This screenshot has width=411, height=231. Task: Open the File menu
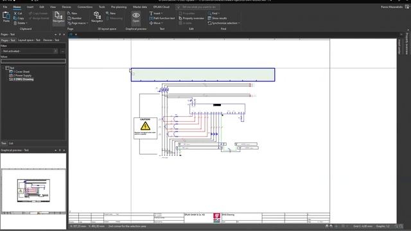click(x=5, y=7)
